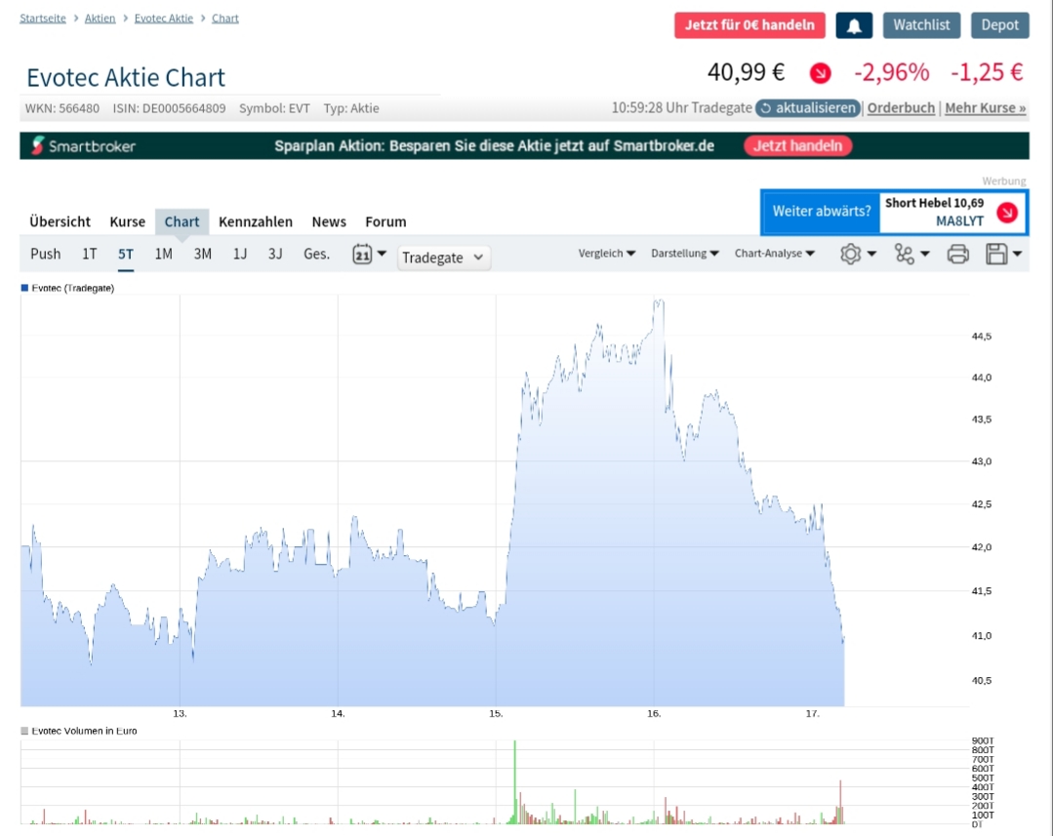
Task: Switch chart range to 1M
Action: (x=163, y=254)
